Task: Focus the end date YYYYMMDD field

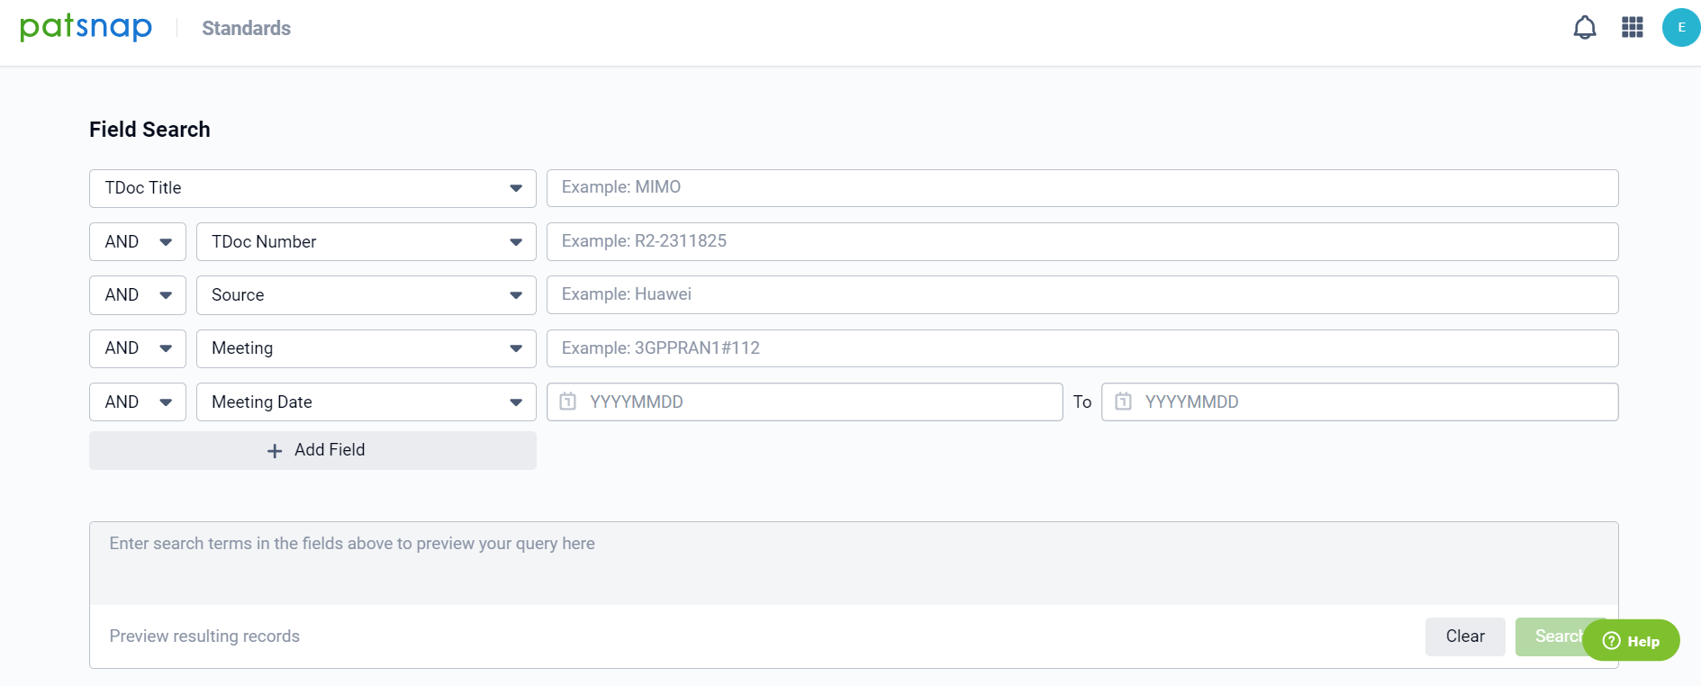Action: (x=1360, y=402)
